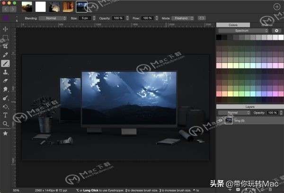
Task: Open the first document thumbnail tab
Action: [x=27, y=7]
